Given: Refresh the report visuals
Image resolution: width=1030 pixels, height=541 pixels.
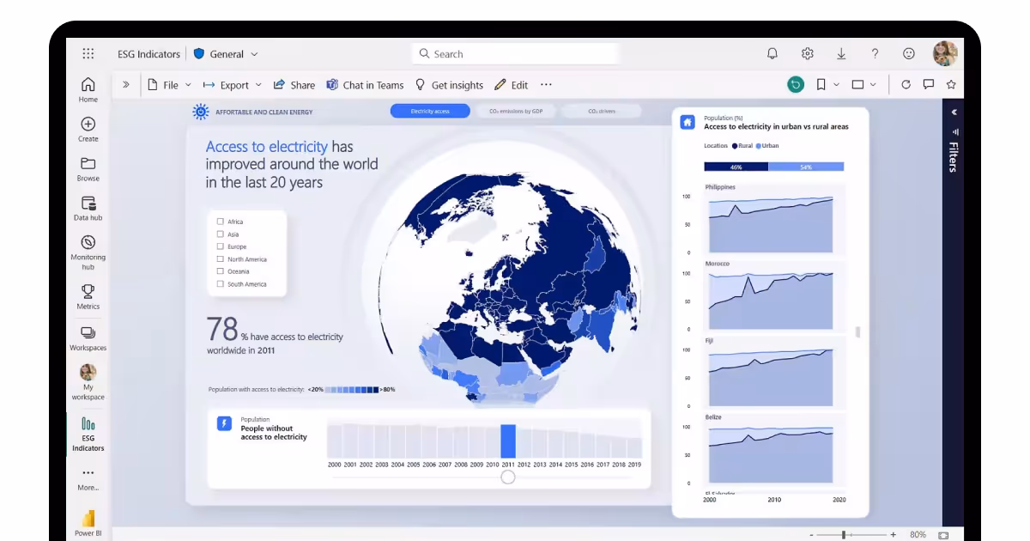Looking at the screenshot, I should click(906, 84).
